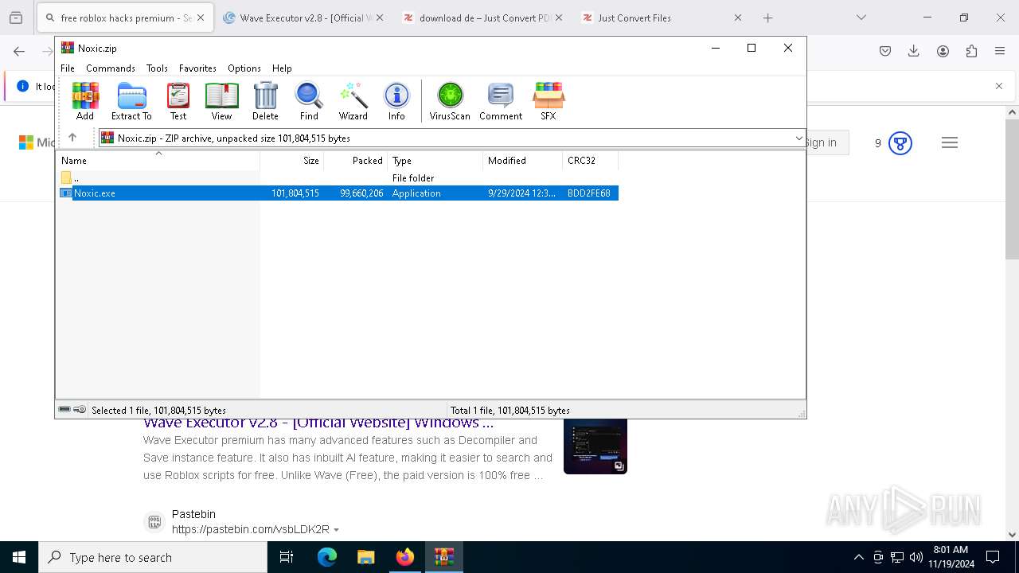Open Firefox extensions icon
The width and height of the screenshot is (1019, 573).
coord(971,51)
